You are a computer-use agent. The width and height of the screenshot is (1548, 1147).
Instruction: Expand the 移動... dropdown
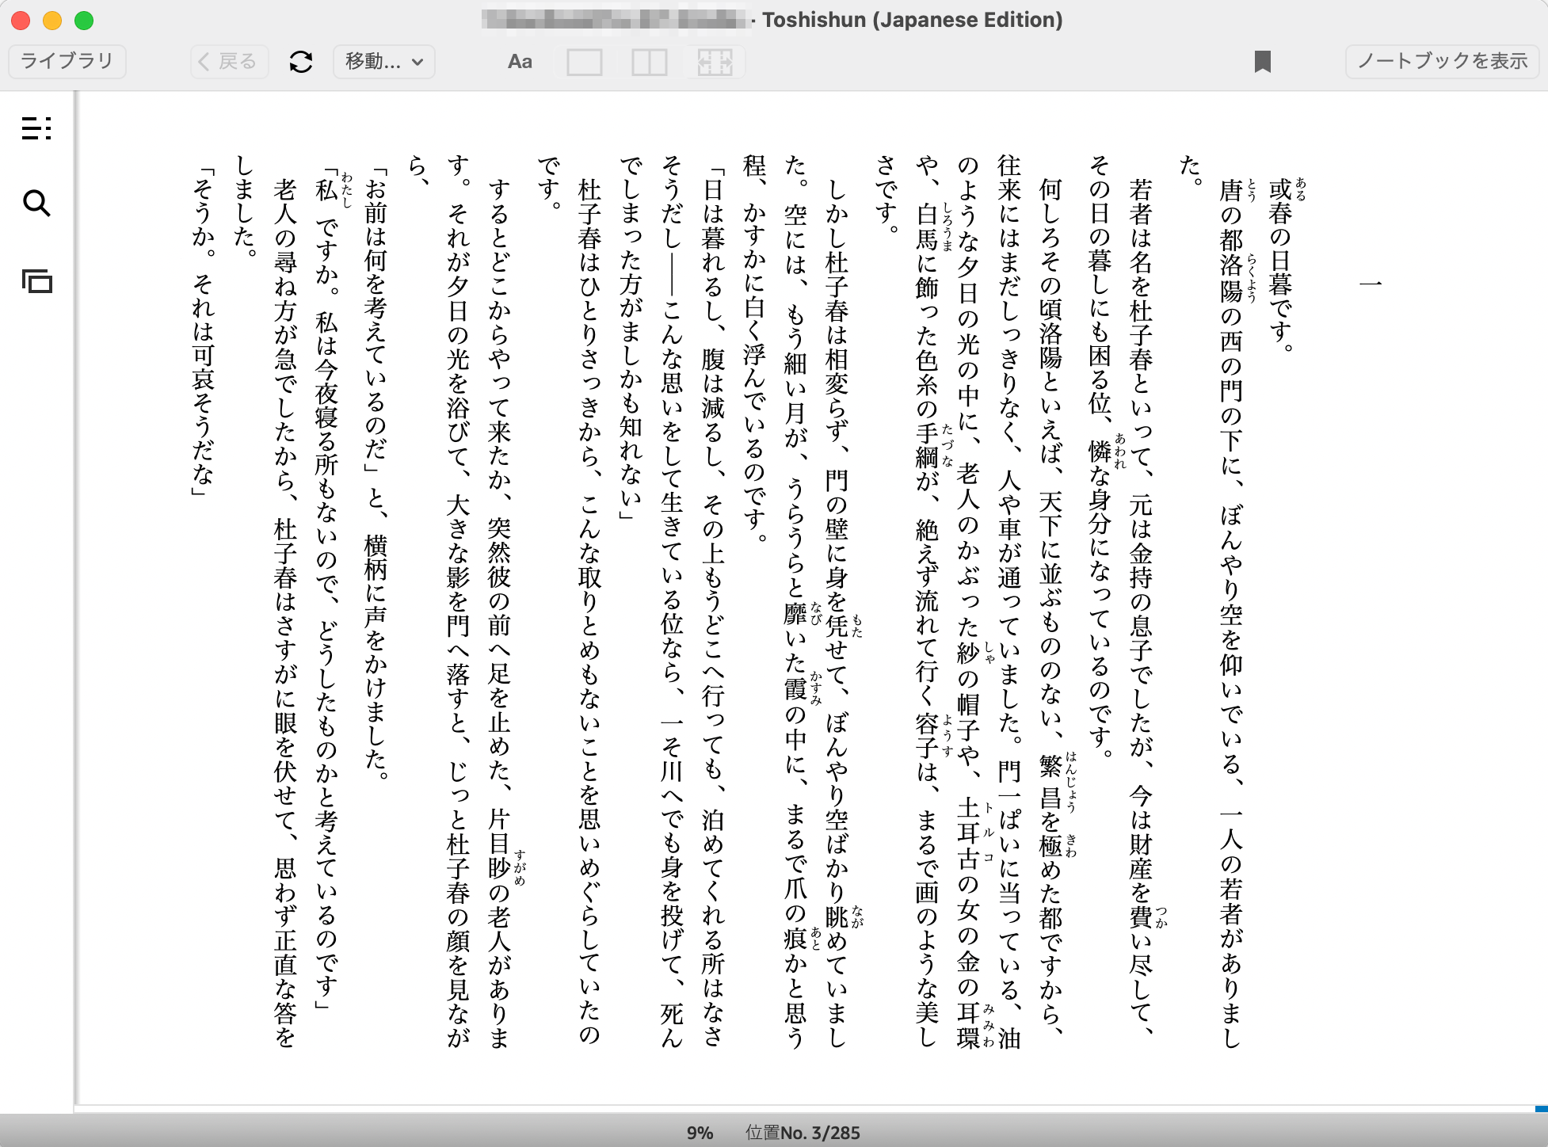click(x=384, y=62)
